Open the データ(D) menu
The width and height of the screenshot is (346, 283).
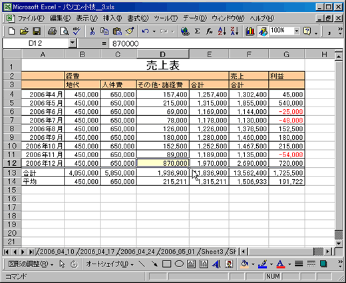pyautogui.click(x=195, y=19)
